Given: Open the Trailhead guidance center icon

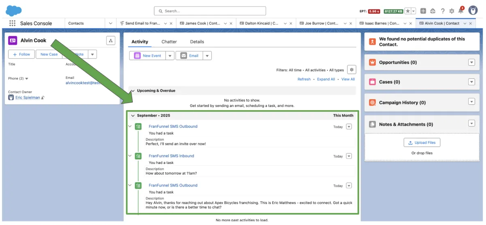Looking at the screenshot, I should point(433,11).
